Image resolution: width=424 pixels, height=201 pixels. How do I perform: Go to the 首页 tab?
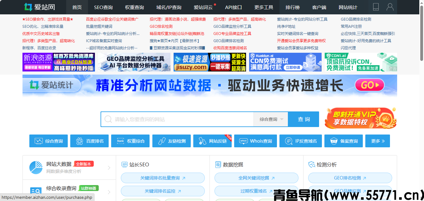77,7
